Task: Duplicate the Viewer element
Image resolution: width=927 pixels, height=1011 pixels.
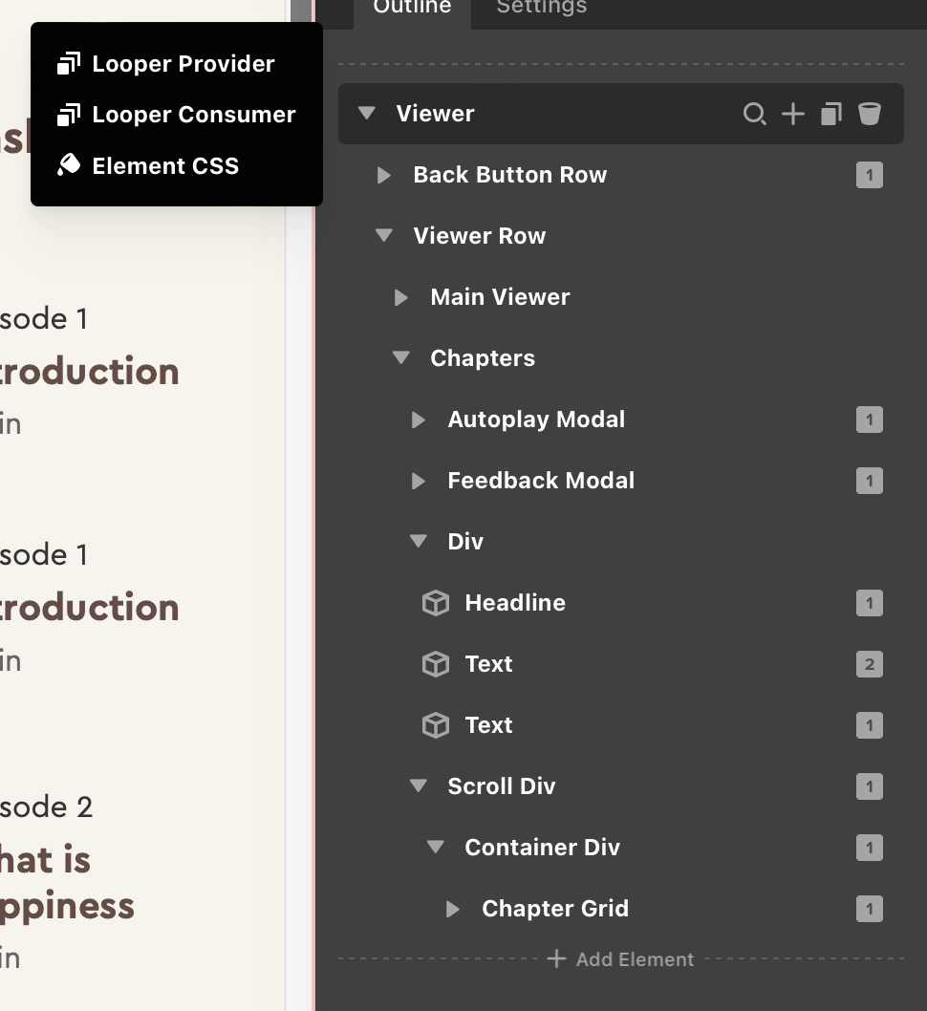Action: 830,114
